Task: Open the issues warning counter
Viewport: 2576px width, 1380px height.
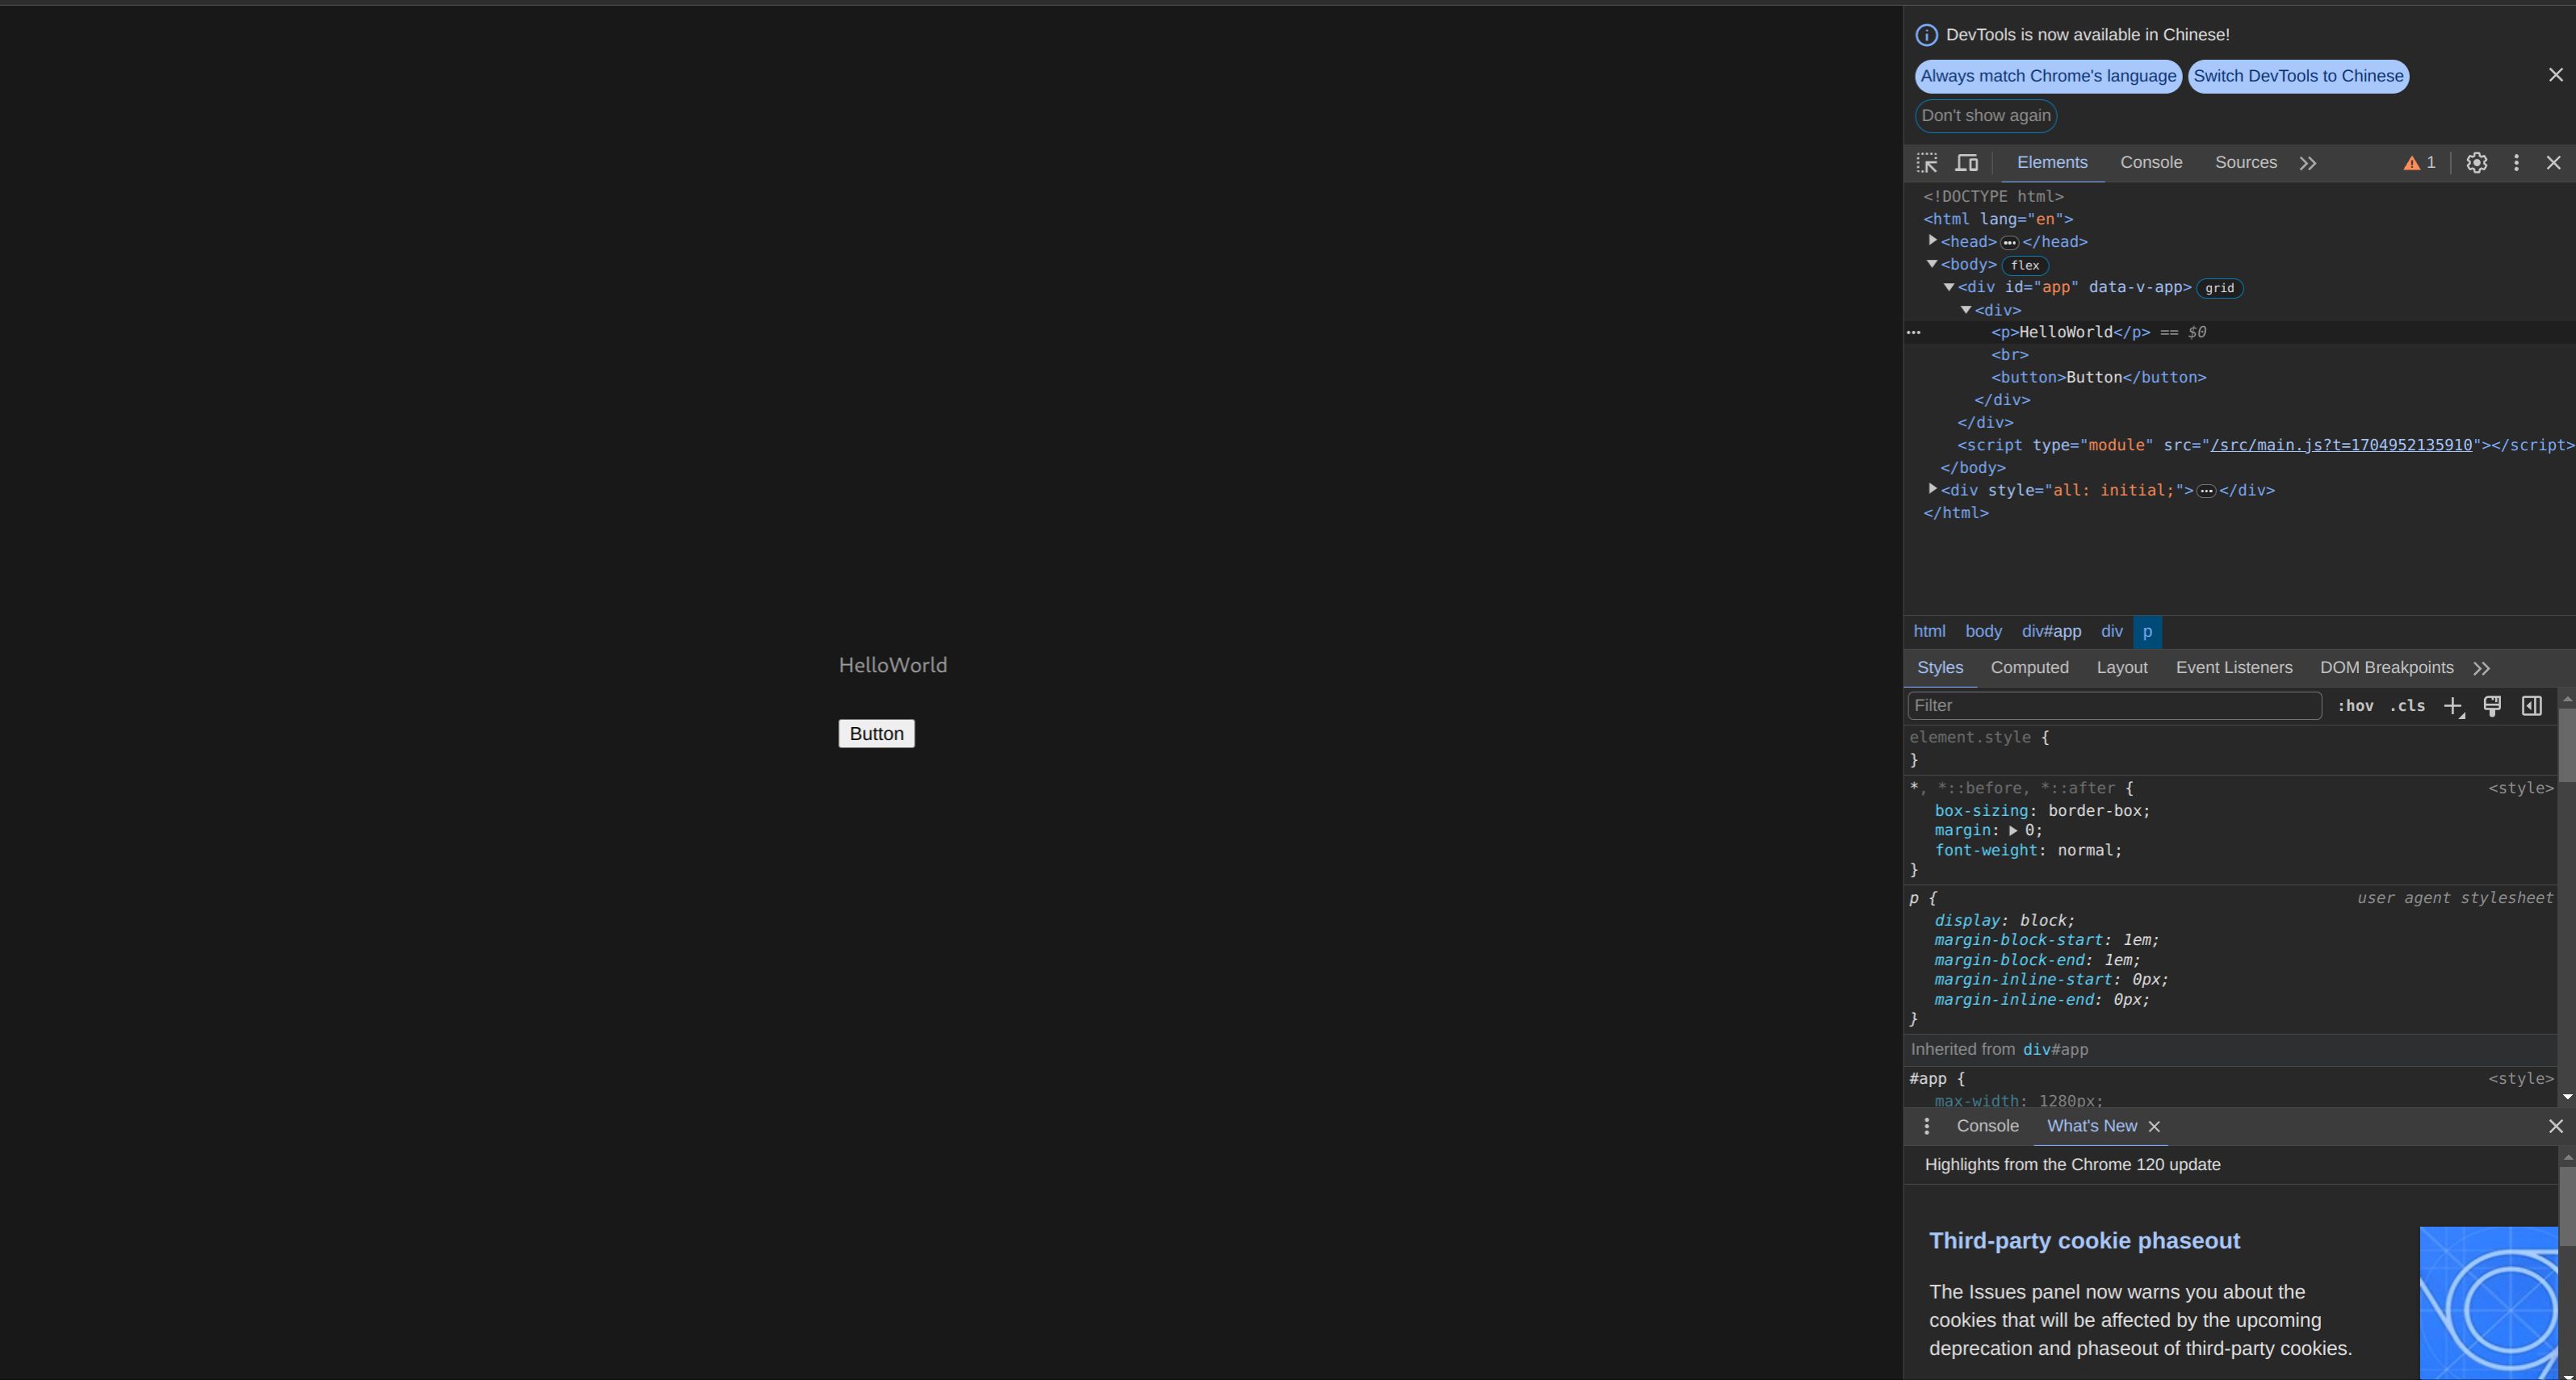Action: (2419, 163)
